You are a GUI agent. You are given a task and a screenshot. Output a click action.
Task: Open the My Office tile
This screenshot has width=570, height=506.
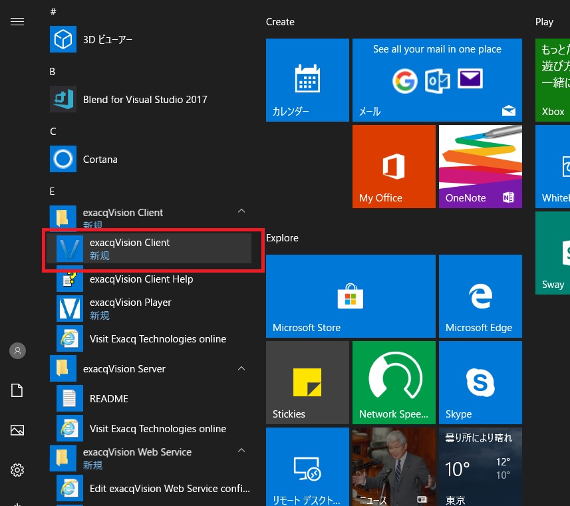tap(394, 166)
